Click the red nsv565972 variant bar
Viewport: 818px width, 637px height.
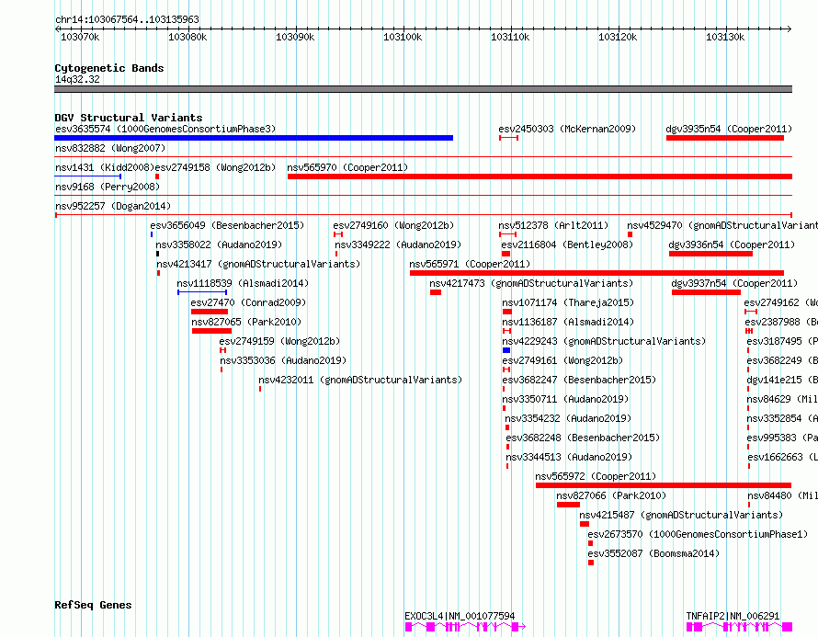pyautogui.click(x=664, y=485)
